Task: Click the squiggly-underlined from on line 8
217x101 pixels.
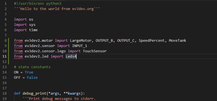Action: pos(18,41)
